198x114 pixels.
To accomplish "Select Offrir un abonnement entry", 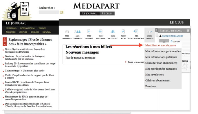I will point(158,80).
